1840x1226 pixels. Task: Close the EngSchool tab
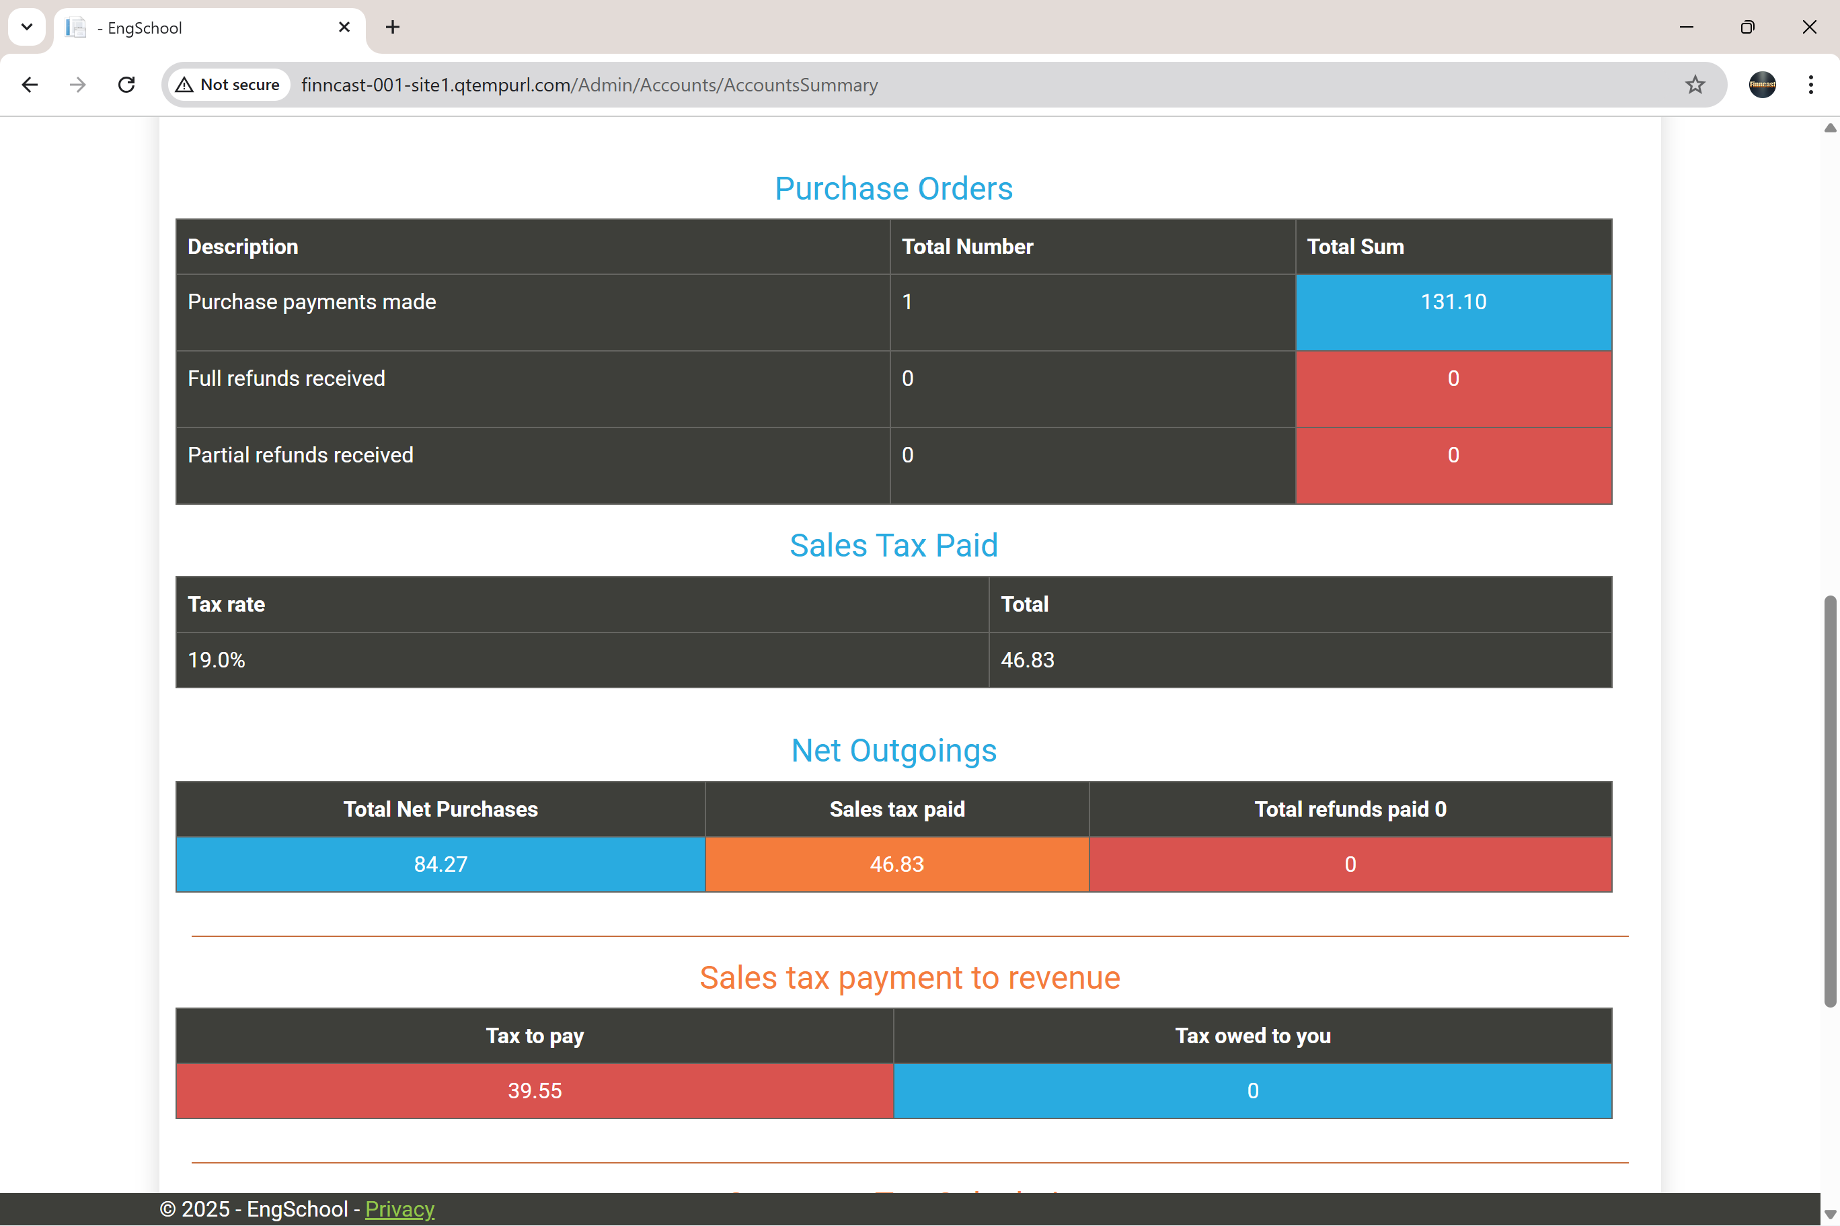tap(344, 28)
